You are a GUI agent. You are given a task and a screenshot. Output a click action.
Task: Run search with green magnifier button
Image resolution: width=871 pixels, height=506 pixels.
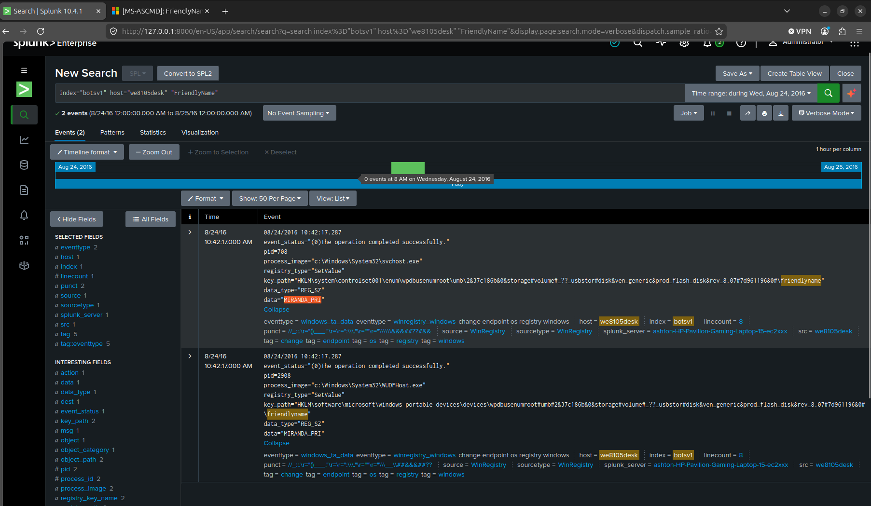click(x=829, y=93)
